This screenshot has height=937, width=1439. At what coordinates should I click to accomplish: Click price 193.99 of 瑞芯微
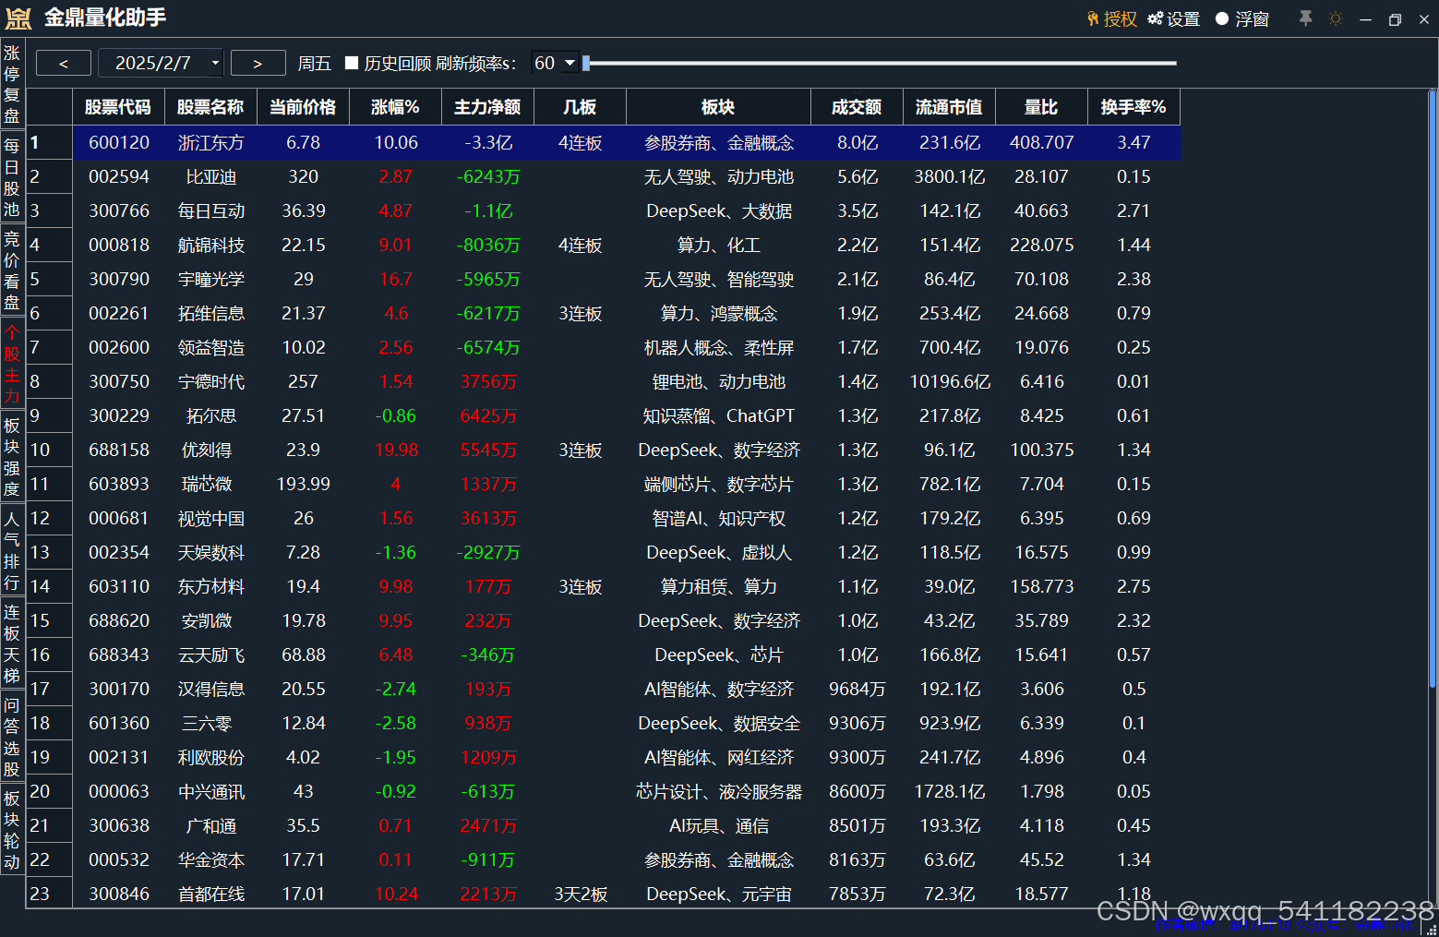point(304,484)
